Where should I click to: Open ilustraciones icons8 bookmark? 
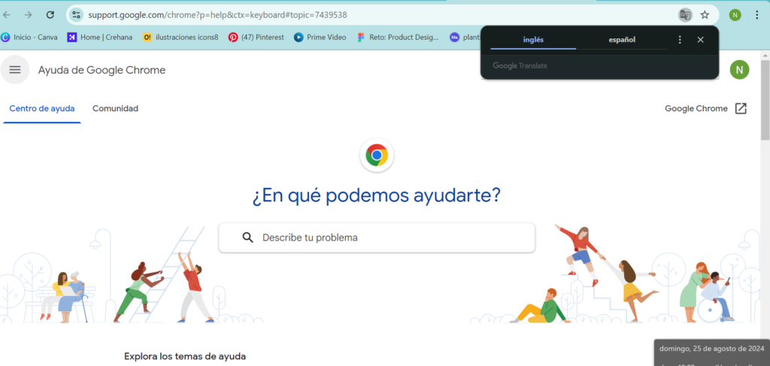[180, 38]
